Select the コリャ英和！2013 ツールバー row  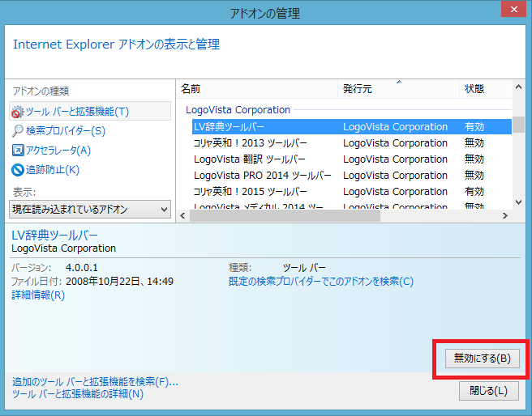[x=352, y=143]
